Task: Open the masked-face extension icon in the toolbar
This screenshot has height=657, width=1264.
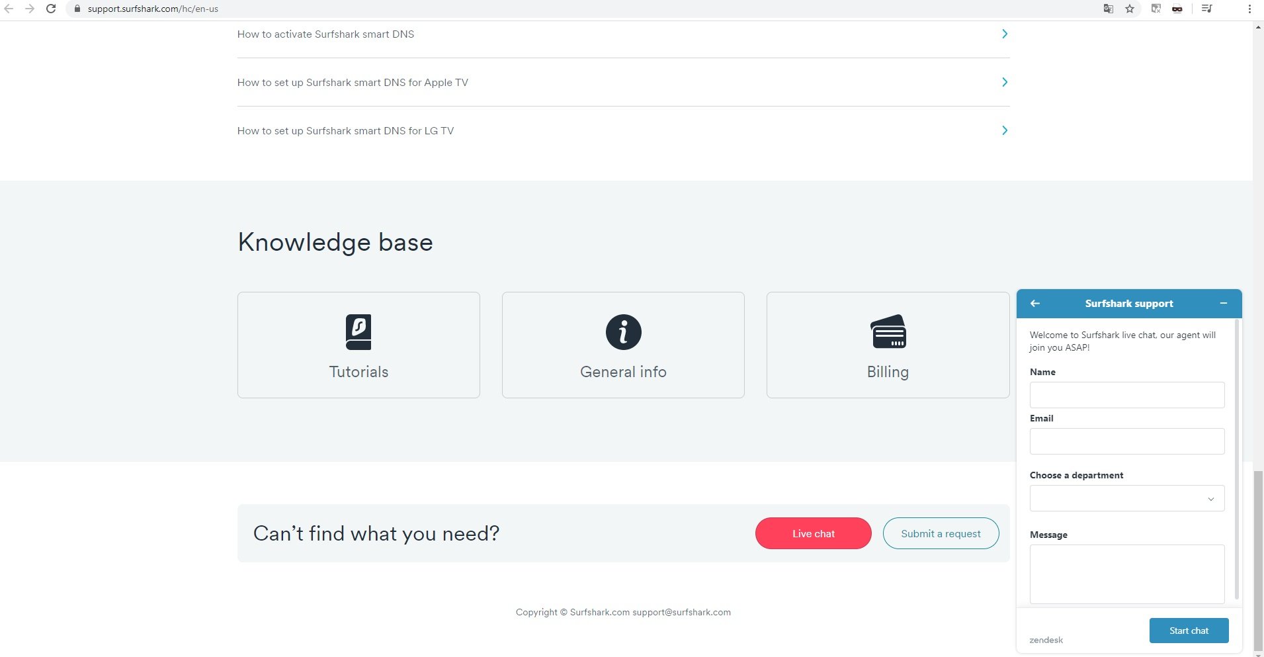Action: (x=1177, y=9)
